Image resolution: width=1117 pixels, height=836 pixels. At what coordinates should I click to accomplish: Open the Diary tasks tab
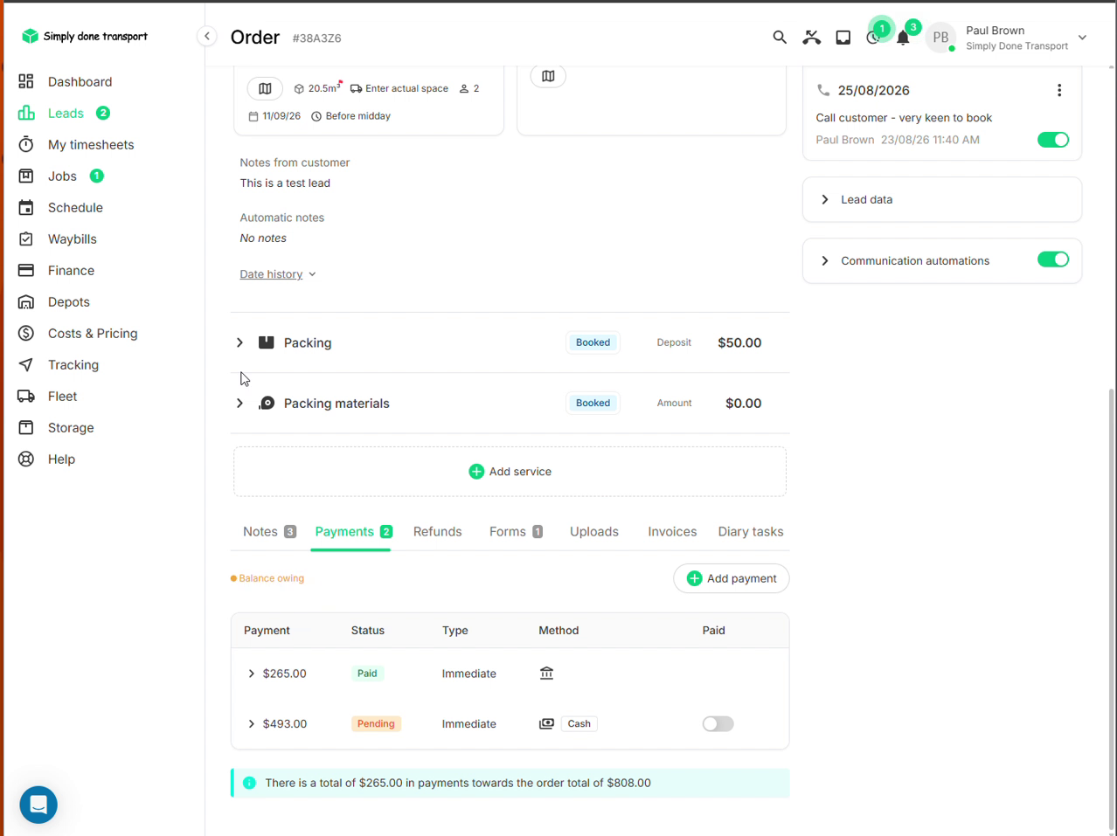click(751, 531)
